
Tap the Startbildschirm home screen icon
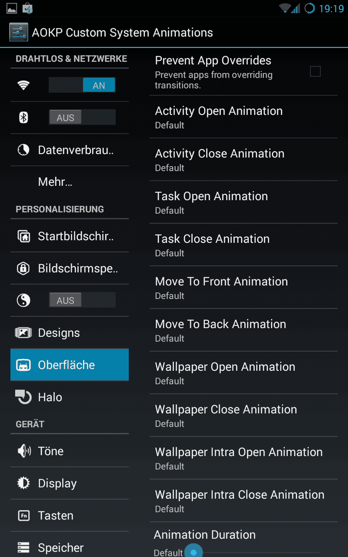(x=23, y=236)
